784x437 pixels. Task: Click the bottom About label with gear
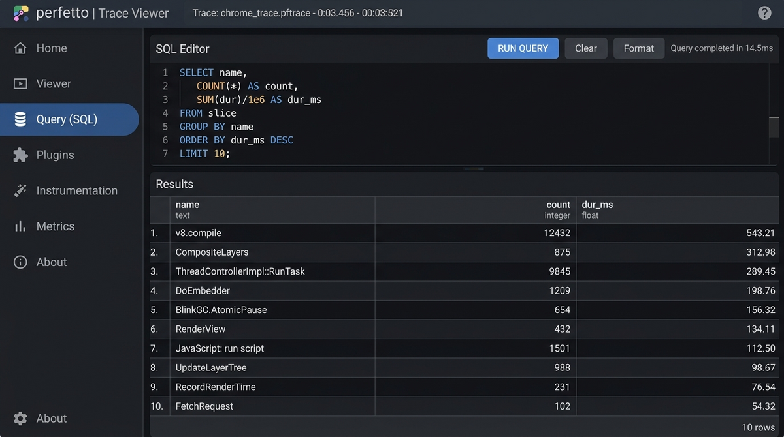click(x=52, y=419)
